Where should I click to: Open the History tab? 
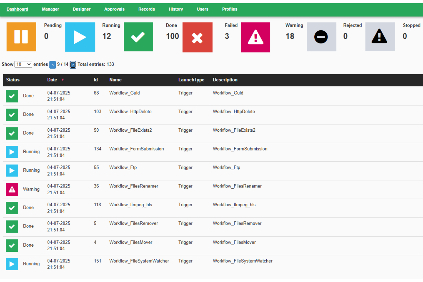click(x=176, y=9)
